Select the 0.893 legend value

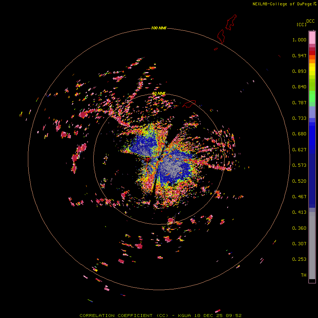(x=299, y=71)
